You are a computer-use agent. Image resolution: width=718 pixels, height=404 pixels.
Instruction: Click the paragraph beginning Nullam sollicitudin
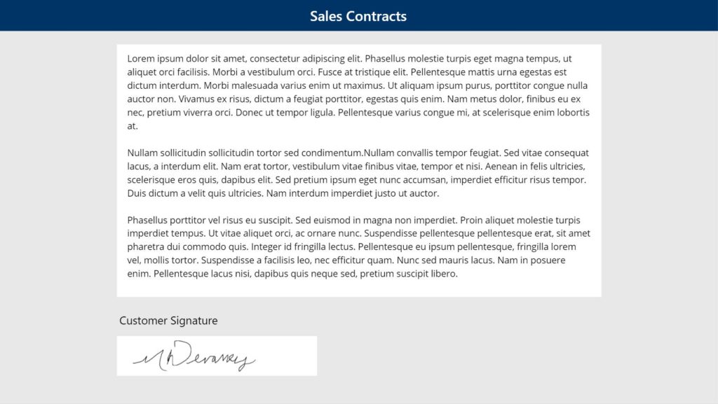[x=358, y=173]
